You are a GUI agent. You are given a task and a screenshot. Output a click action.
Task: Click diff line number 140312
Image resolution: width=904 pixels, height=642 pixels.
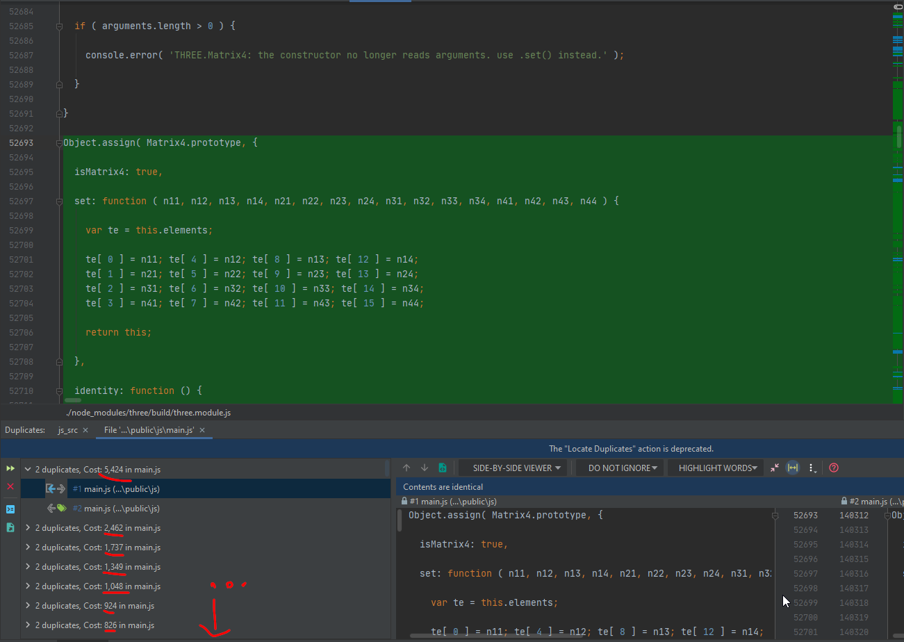854,516
